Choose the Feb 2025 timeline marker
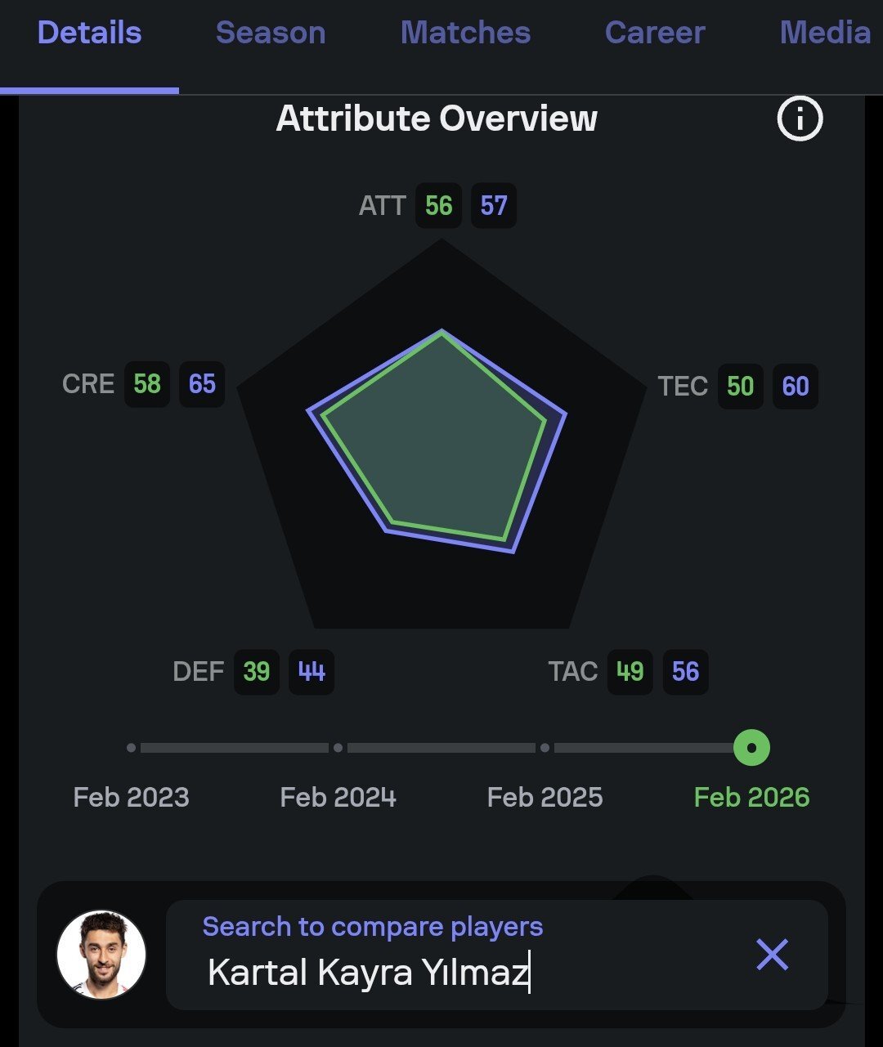The image size is (883, 1047). point(545,748)
